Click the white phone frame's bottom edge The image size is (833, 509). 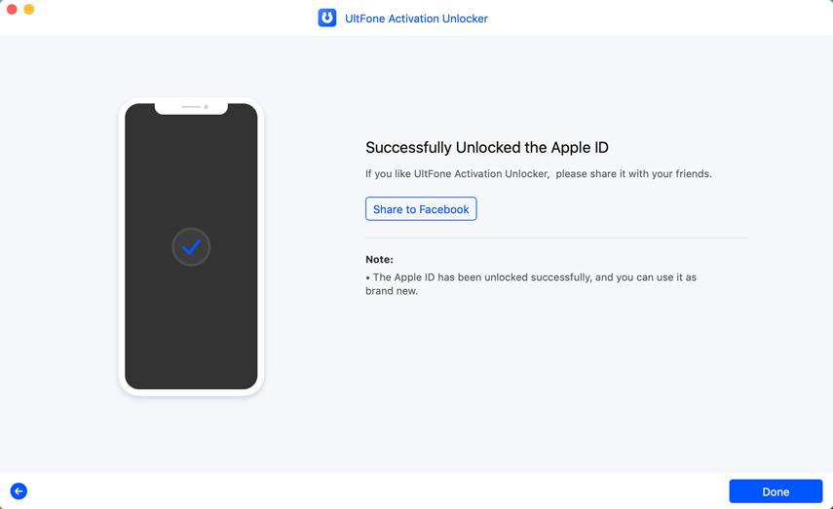(x=191, y=392)
